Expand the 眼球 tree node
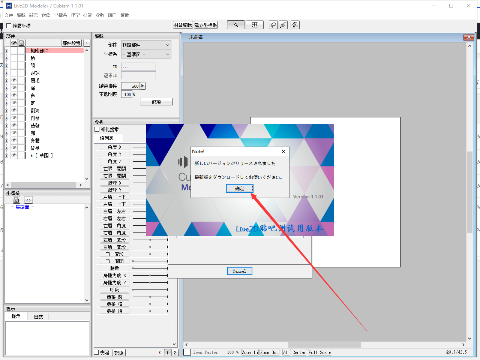This screenshot has width=480, height=360. (6, 73)
